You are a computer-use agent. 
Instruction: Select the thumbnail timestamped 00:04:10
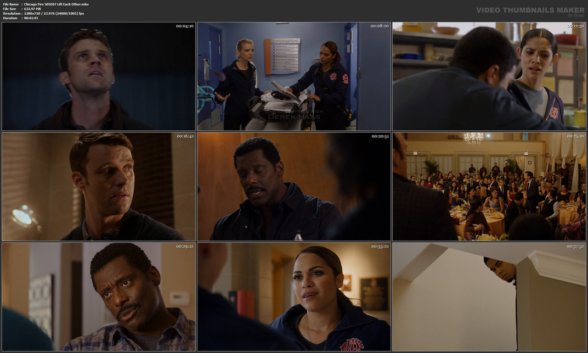tap(99, 77)
